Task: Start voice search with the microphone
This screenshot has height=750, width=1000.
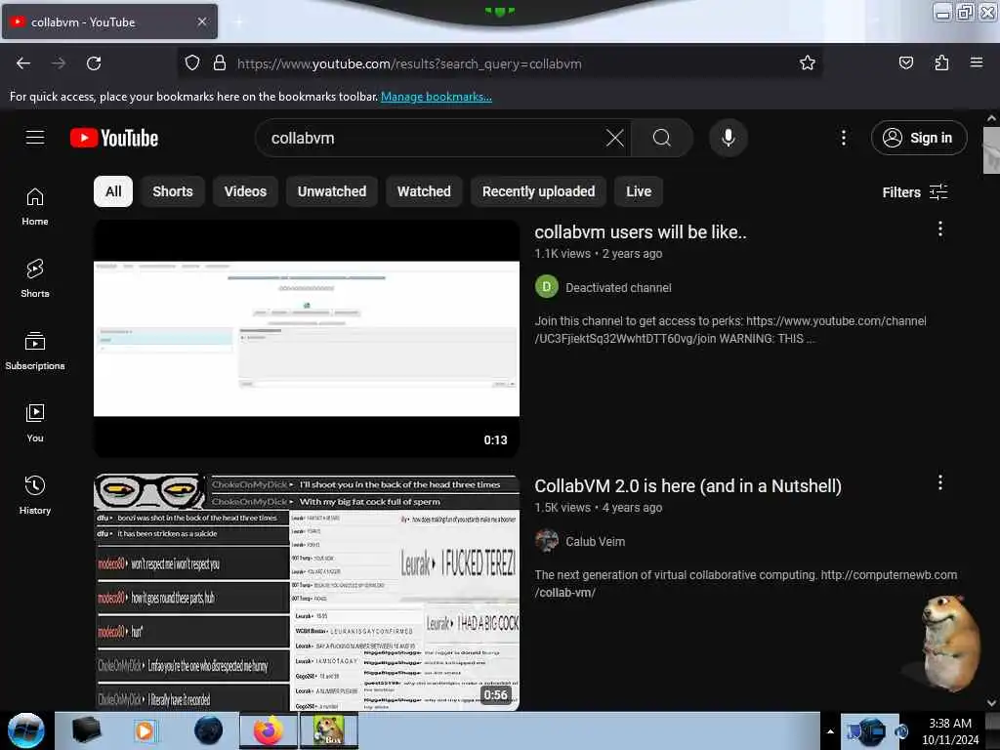Action: 728,138
